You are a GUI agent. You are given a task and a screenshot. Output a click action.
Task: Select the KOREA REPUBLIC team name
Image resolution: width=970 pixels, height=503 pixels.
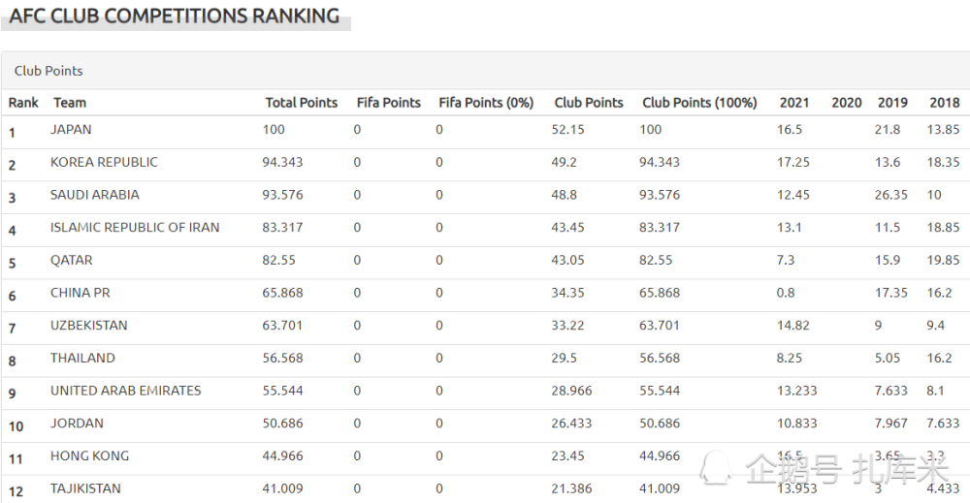coord(104,163)
